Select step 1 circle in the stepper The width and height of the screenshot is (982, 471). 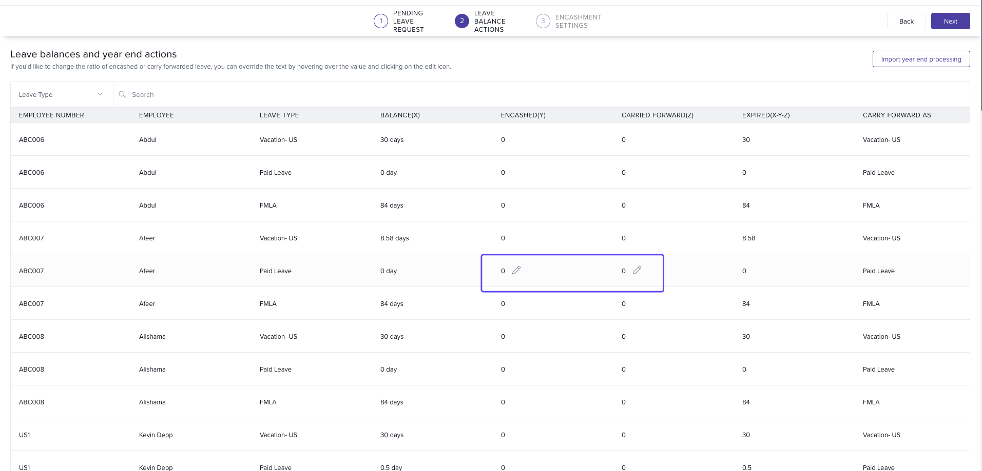tap(380, 21)
